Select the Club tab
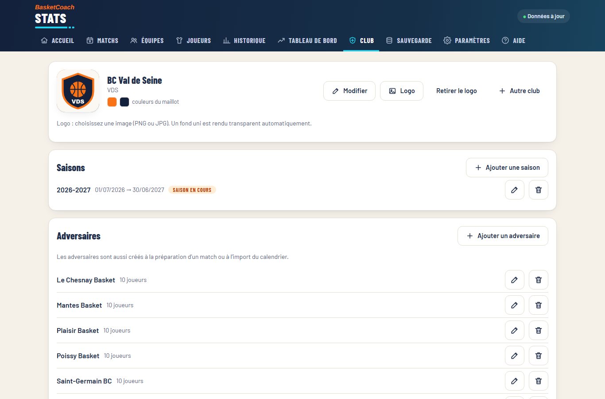The image size is (605, 399). coord(361,40)
